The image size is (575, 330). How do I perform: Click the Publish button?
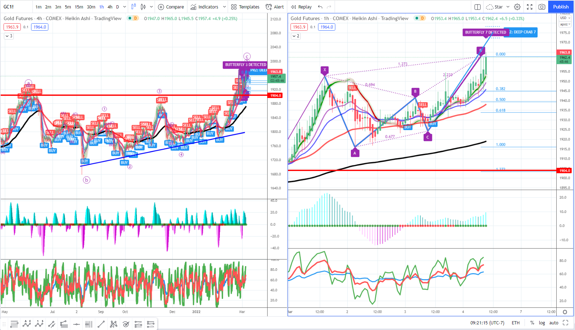click(x=561, y=7)
